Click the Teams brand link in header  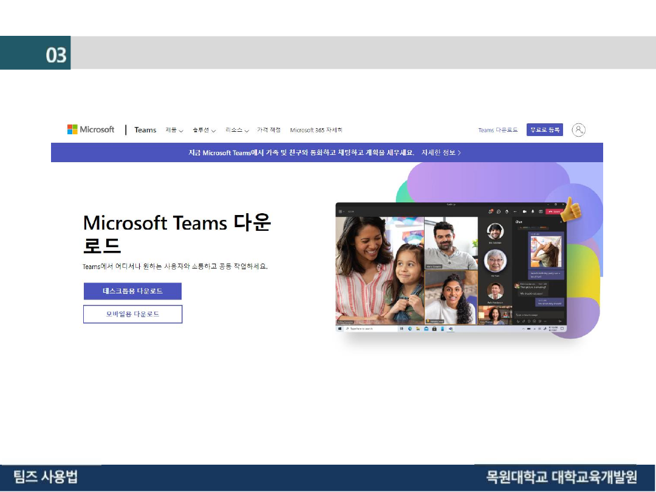pyautogui.click(x=145, y=130)
